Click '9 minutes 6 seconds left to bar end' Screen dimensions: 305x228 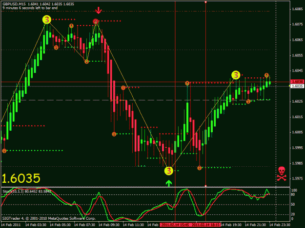click(30, 8)
